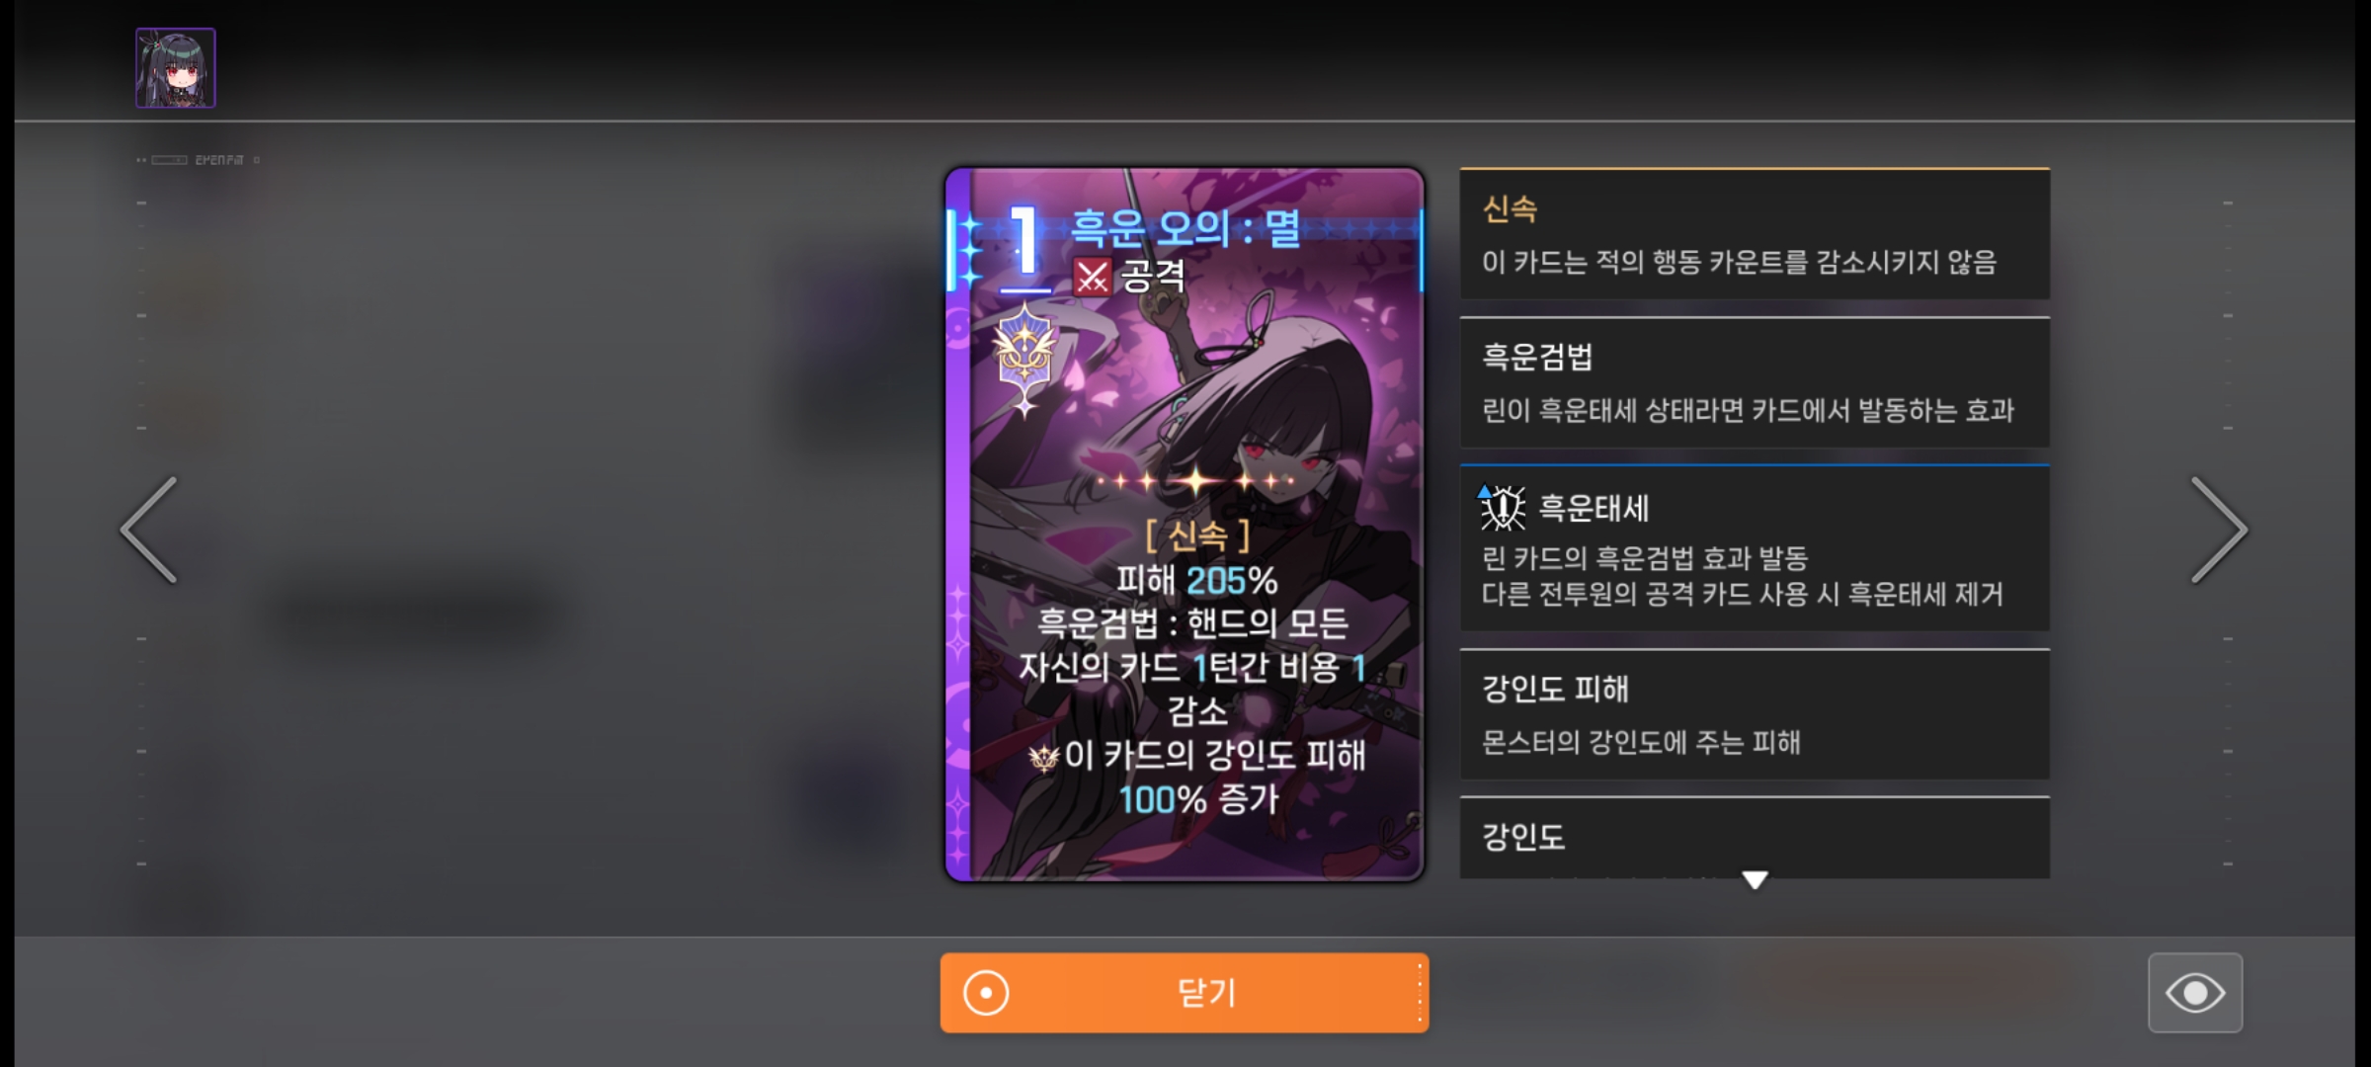Click the card cost number 1

coord(1025,242)
